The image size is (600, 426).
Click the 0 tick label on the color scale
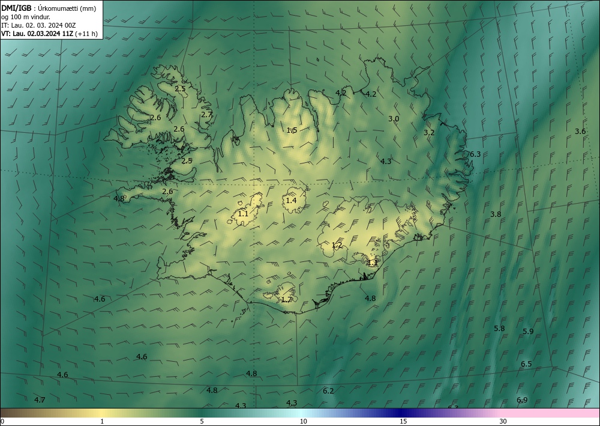coord(2,422)
